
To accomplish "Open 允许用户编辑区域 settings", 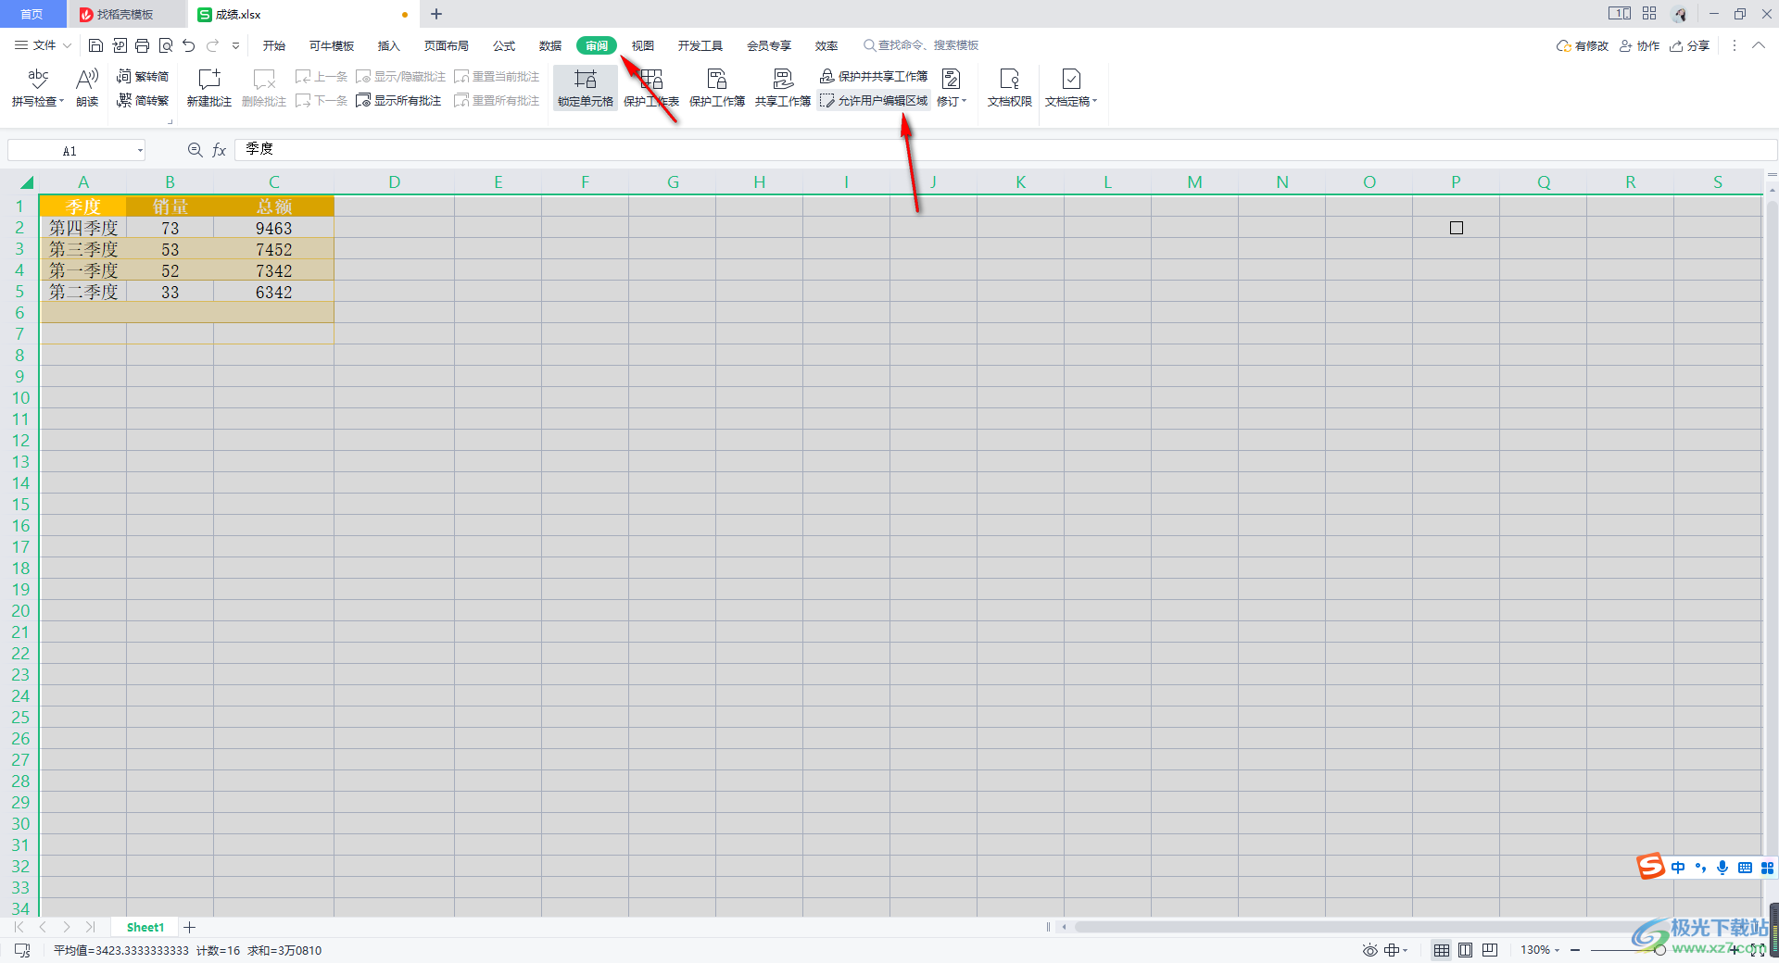I will [x=874, y=100].
